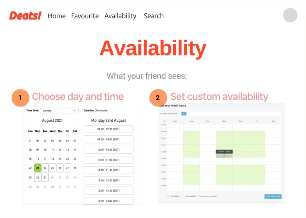Click the Wed-Fri afternoon availability block
This screenshot has height=218, width=306.
click(240, 175)
